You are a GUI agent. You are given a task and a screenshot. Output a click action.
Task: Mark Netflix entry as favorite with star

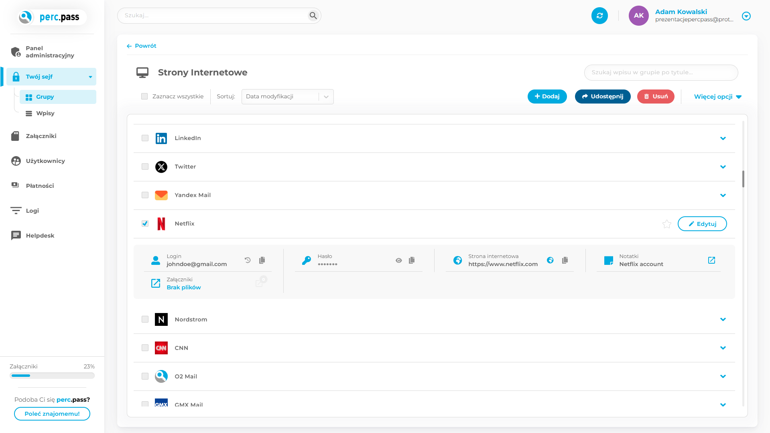pyautogui.click(x=666, y=224)
